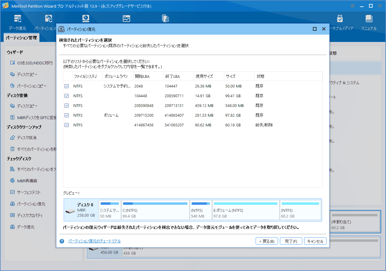Viewport: 386px width, 271px height.
Task: Click the MBRディスクをGPTに変換 icon
Action: coord(12,118)
